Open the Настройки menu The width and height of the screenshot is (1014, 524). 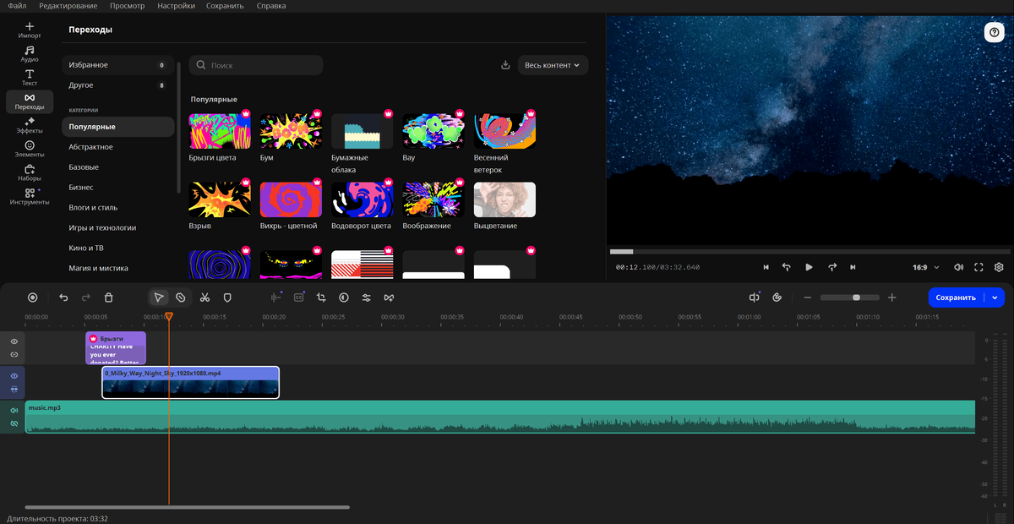[176, 6]
